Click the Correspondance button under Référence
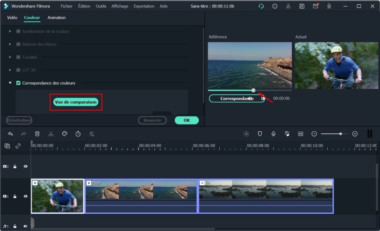Viewport: 380px width, 231px height. pyautogui.click(x=237, y=98)
